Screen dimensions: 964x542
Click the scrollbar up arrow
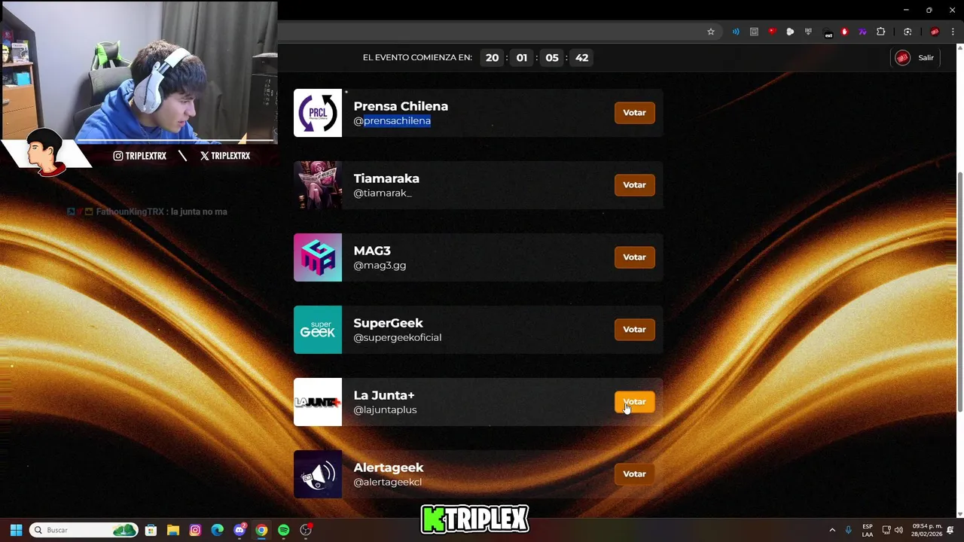pos(959,49)
